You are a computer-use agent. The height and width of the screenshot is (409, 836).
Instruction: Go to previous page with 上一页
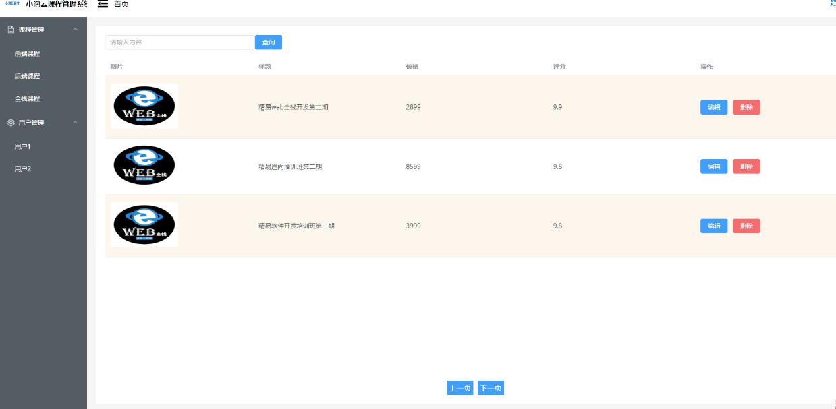point(459,388)
